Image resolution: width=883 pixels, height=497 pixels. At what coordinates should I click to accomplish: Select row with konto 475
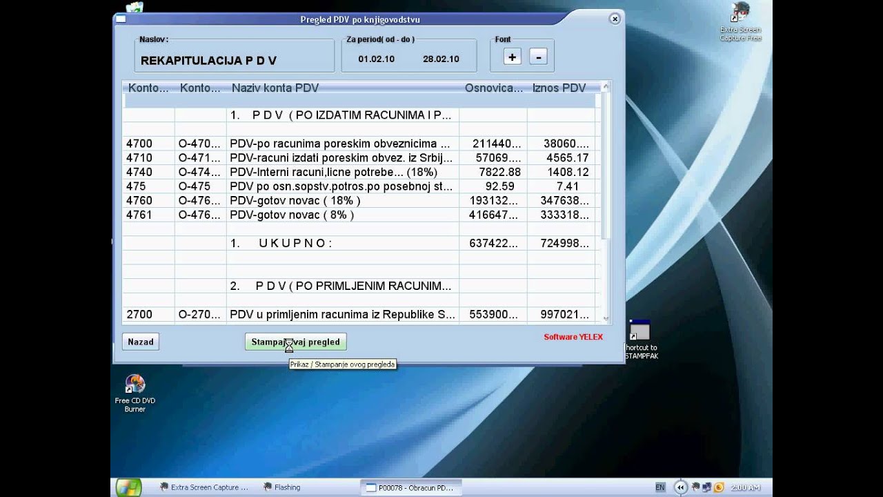click(x=359, y=186)
